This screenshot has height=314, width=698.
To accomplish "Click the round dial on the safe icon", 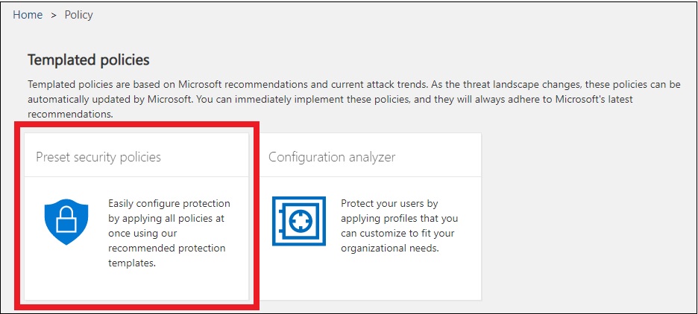I will 302,221.
